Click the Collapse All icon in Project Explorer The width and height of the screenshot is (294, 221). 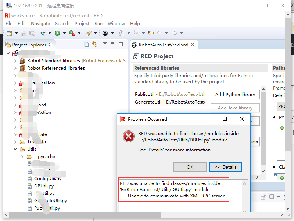pyautogui.click(x=86, y=44)
